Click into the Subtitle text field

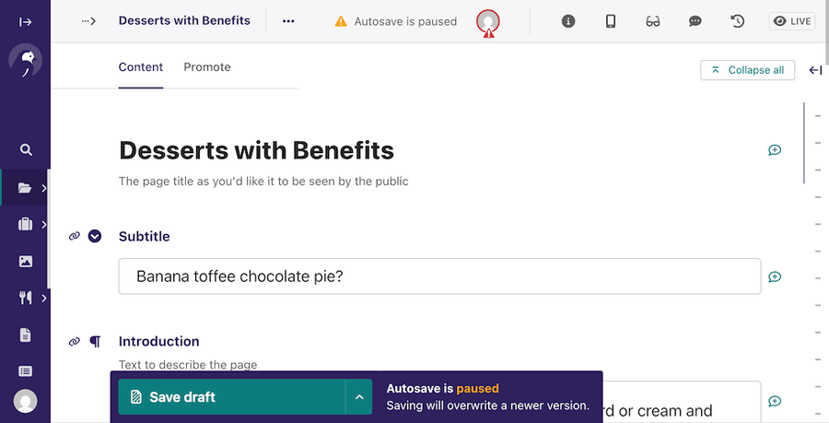(439, 276)
